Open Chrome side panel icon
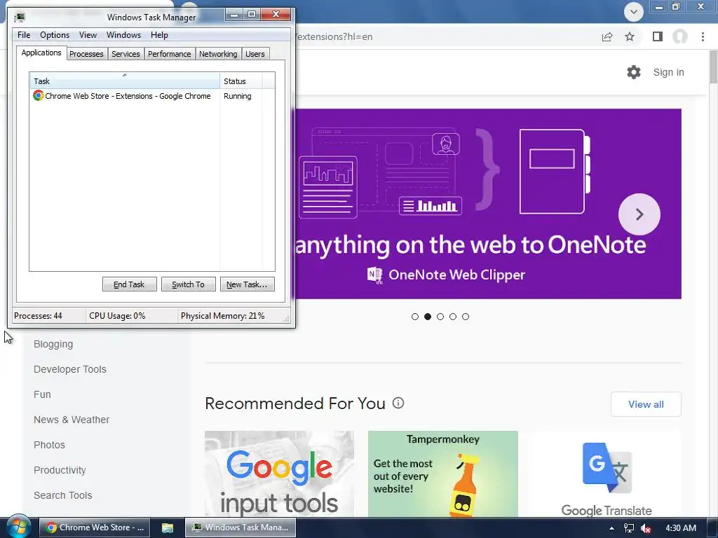718x538 pixels. 658,36
